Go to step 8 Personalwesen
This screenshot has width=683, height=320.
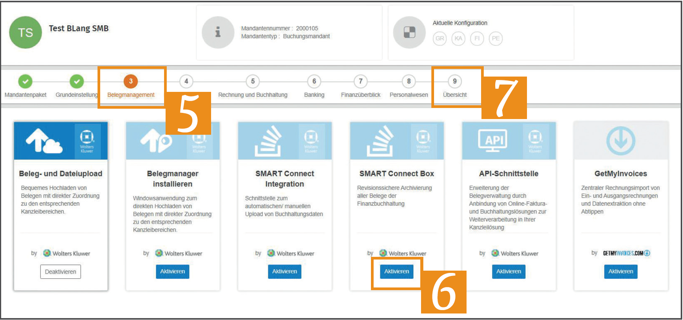pos(409,81)
